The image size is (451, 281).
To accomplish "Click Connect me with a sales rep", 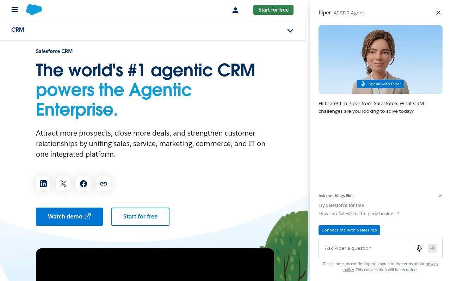I will point(349,230).
